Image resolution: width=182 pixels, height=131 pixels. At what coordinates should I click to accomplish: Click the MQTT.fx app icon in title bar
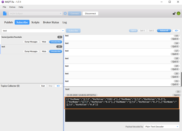(2, 2)
